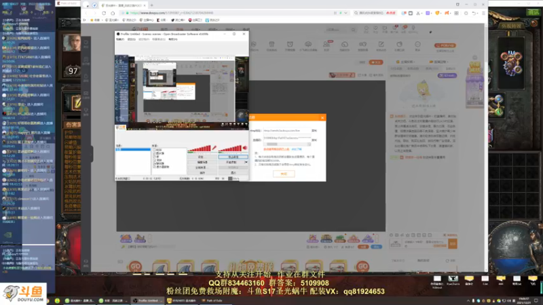Image resolution: width=543 pixels, height=305 pixels.
Task: Mute the desktop speaker icon in OBS
Action: click(x=245, y=148)
